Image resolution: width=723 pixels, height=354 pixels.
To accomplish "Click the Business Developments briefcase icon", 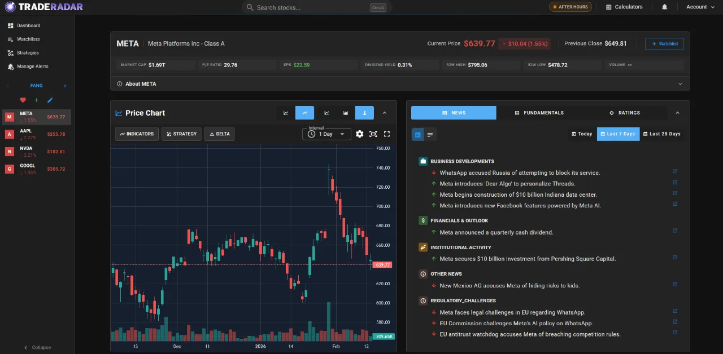I will click(x=423, y=161).
